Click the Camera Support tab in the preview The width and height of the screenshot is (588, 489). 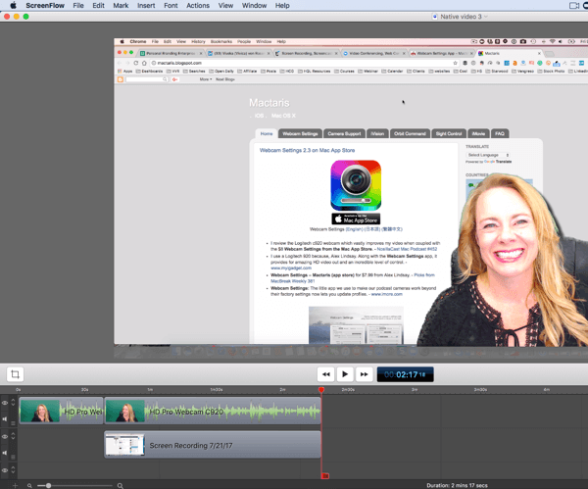click(344, 134)
